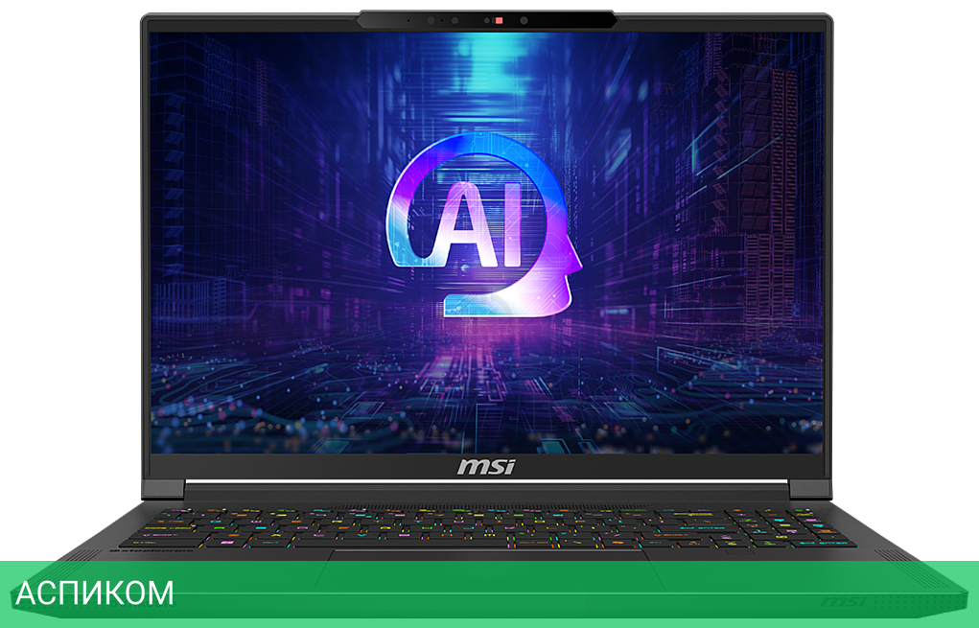Click the AI head logo on laptop screen
The image size is (979, 628).
[483, 224]
